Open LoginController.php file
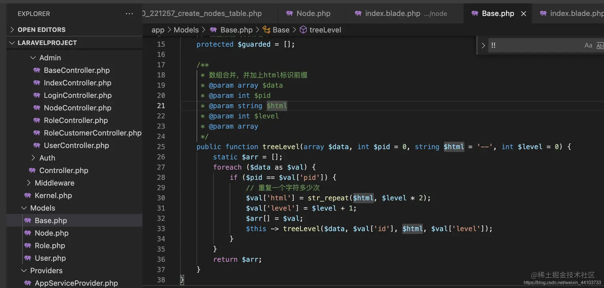Viewport: 604px width, 288px height. tap(77, 95)
